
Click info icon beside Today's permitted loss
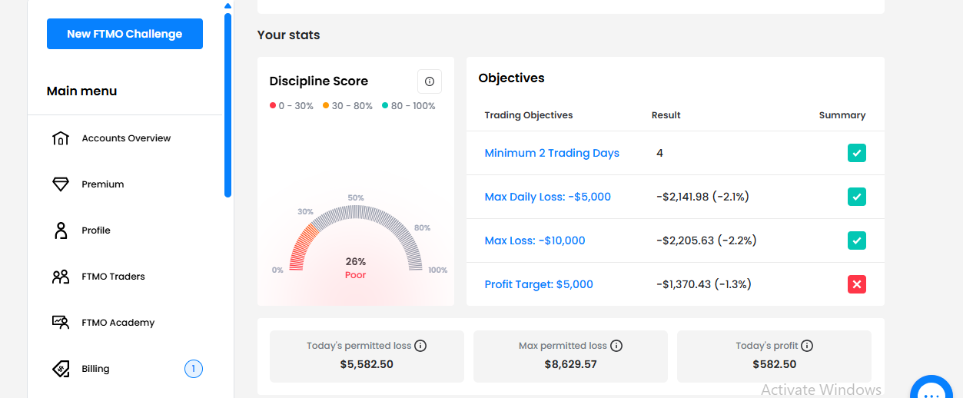(420, 346)
